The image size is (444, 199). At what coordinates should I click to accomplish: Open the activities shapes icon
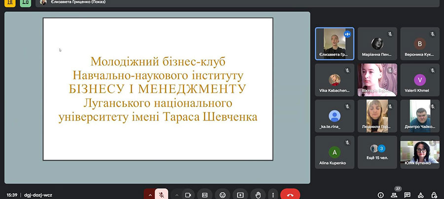click(421, 195)
